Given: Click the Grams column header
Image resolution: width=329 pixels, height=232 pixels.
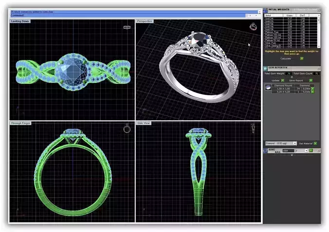Looking at the screenshot, I should (290, 15).
